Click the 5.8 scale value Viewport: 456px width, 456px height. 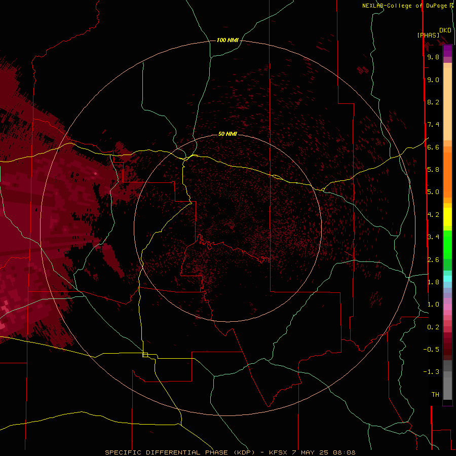433,169
